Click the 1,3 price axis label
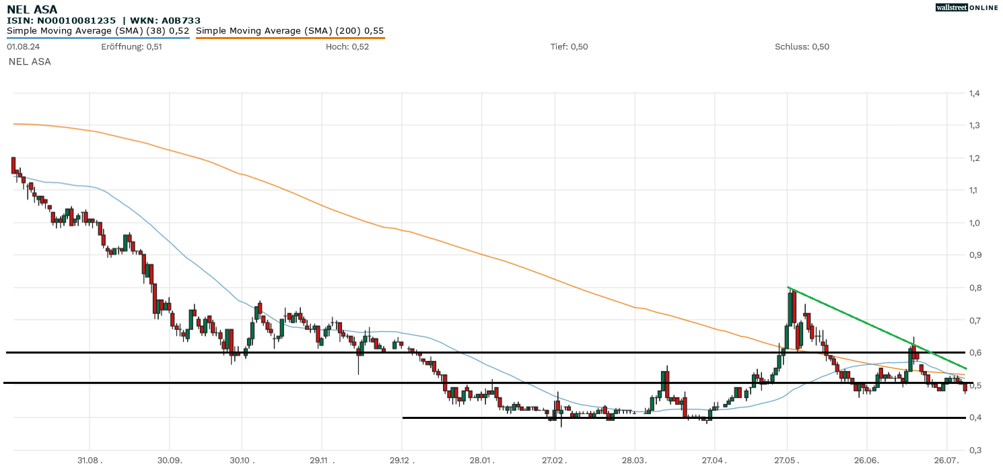 tap(973, 126)
